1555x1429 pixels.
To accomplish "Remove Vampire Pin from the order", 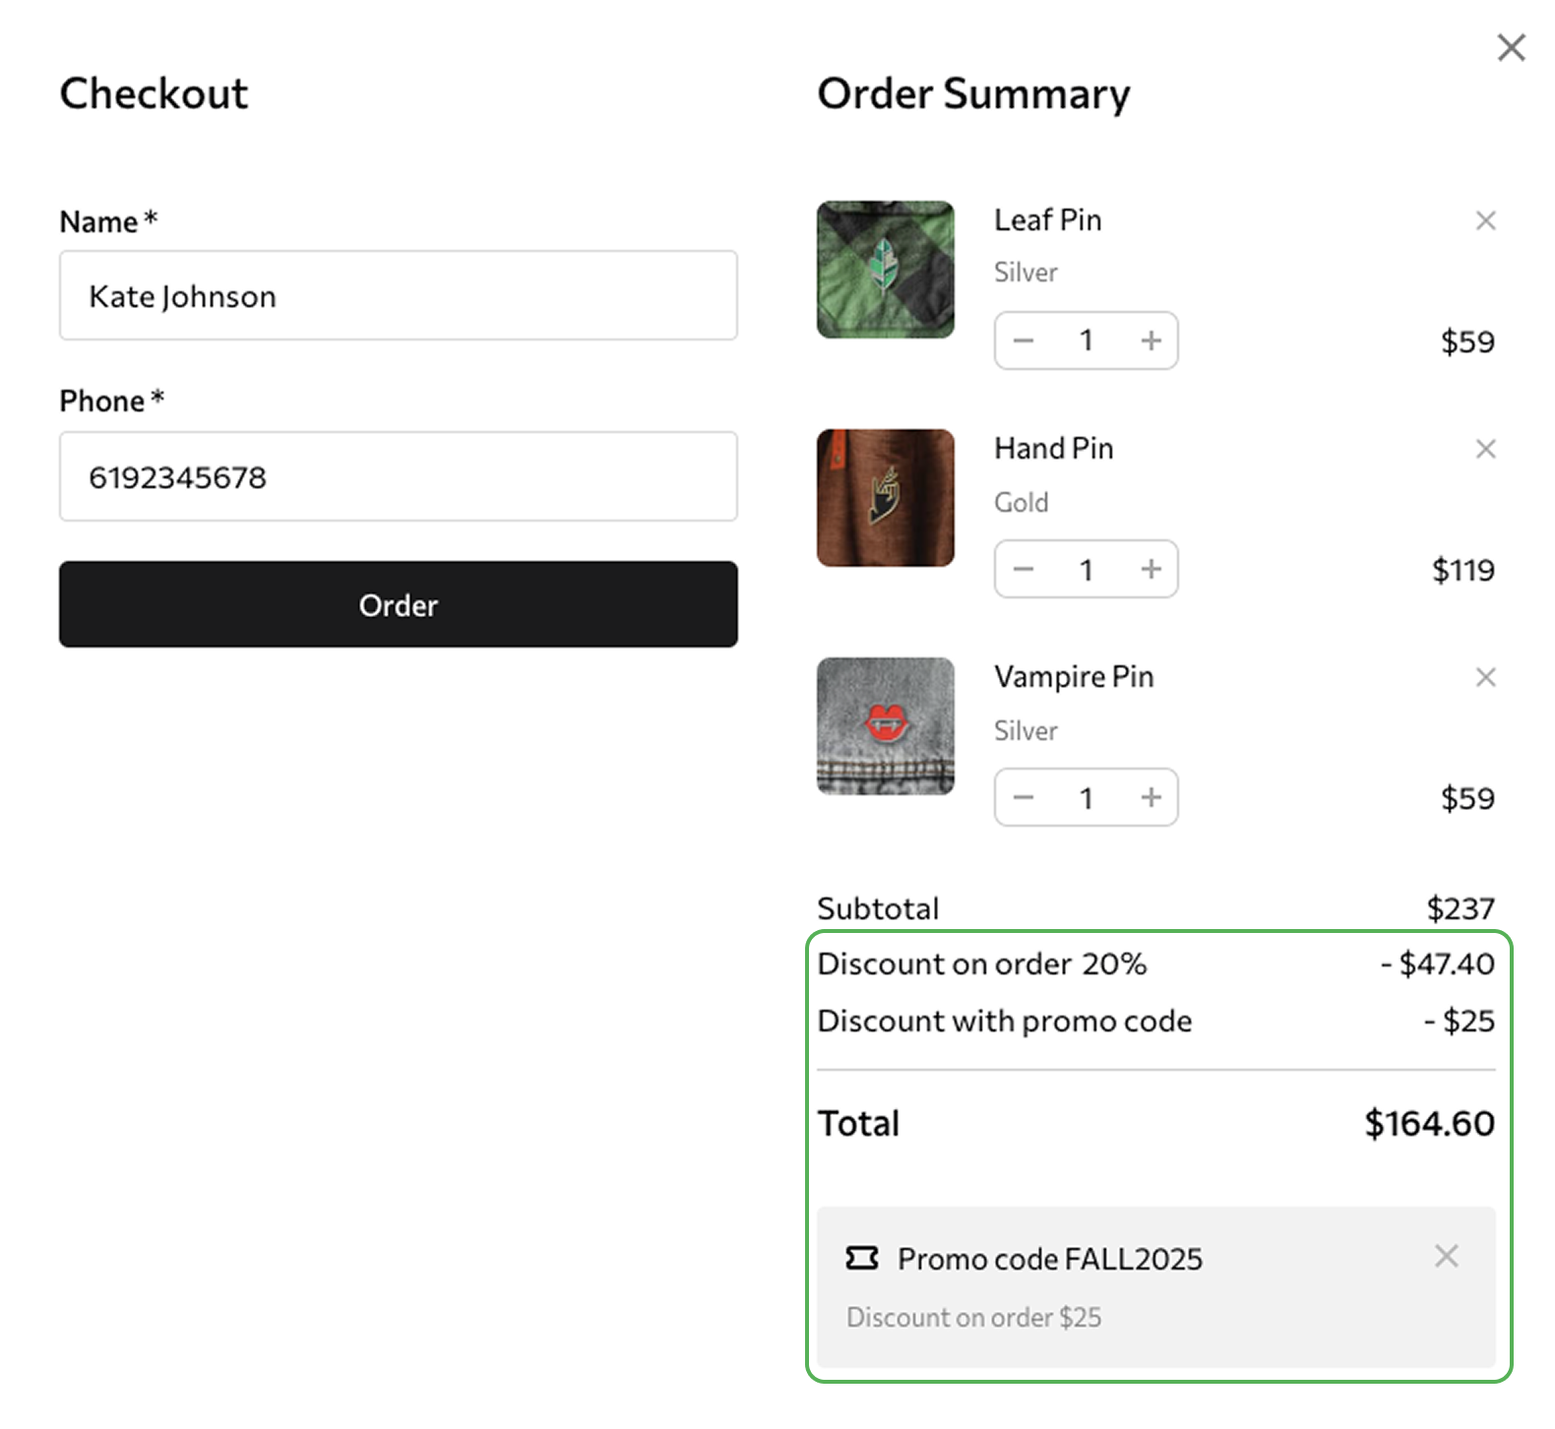I will click(1485, 677).
